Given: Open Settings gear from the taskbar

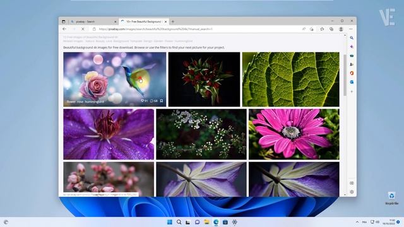Looking at the screenshot, I should 234,222.
